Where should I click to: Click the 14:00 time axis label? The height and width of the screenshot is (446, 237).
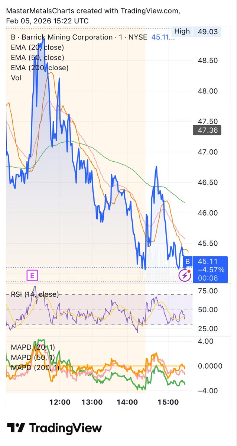point(127,402)
